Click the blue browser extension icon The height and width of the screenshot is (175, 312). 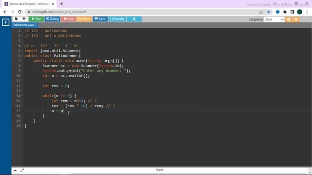coord(277,12)
